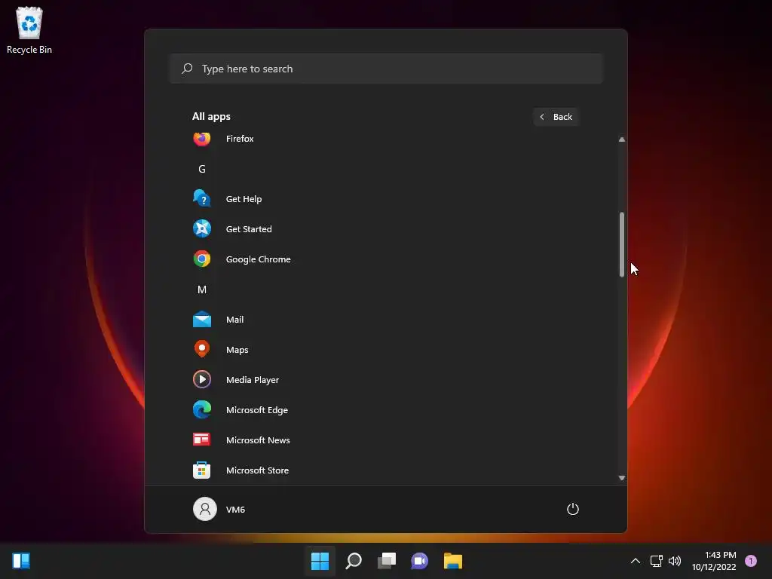Open the taskbar Search icon
Viewport: 772px width, 579px height.
pyautogui.click(x=354, y=561)
